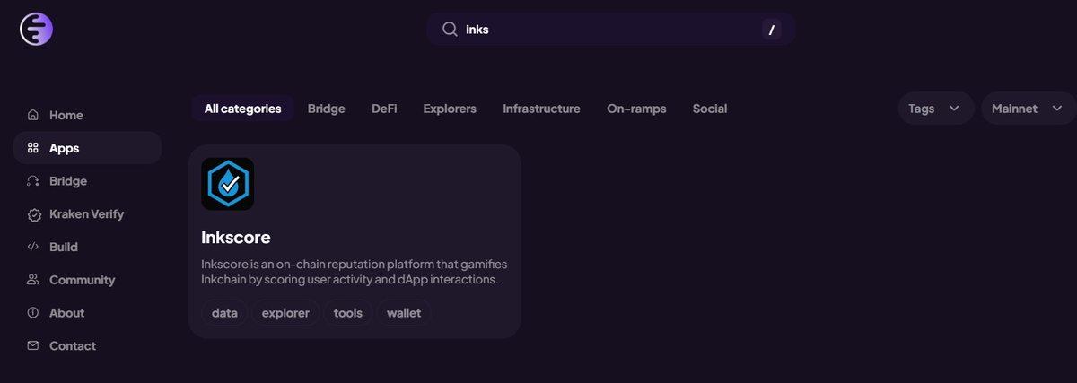Switch to the Bridge category tab
This screenshot has width=1077, height=383.
click(x=327, y=109)
